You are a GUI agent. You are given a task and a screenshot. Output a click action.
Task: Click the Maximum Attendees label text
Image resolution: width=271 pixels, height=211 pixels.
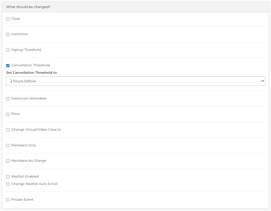click(x=29, y=98)
